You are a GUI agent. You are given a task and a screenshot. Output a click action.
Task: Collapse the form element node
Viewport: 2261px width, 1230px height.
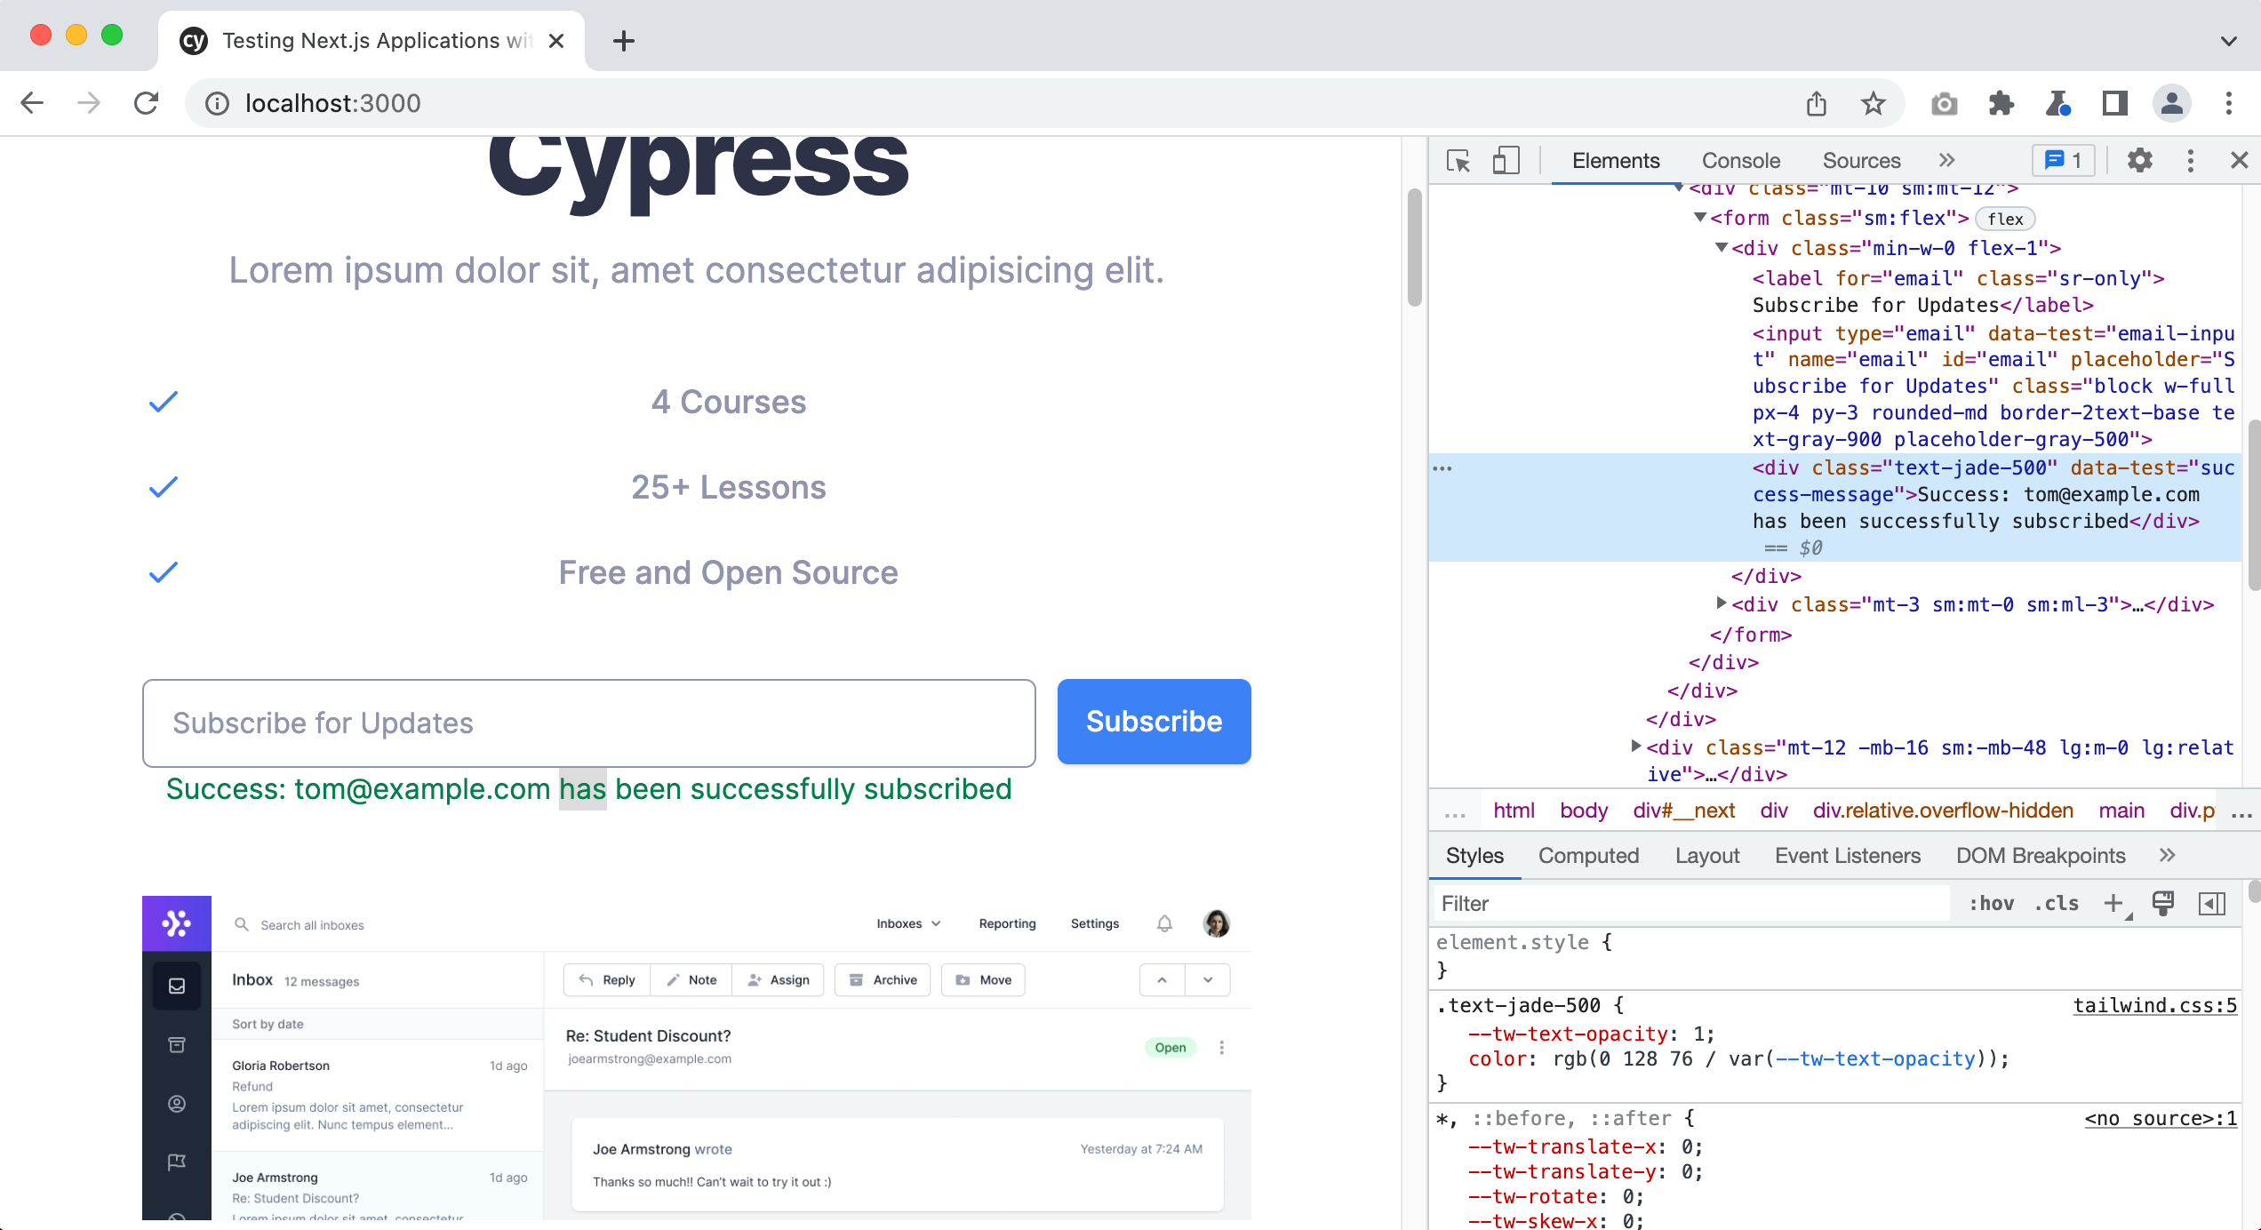point(1700,218)
